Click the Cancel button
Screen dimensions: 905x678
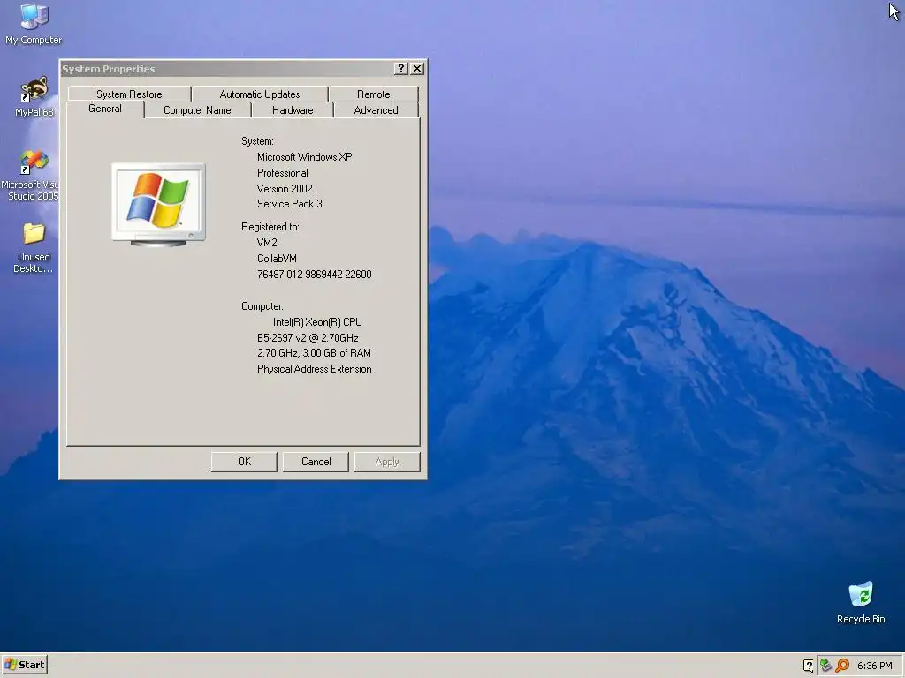[316, 462]
